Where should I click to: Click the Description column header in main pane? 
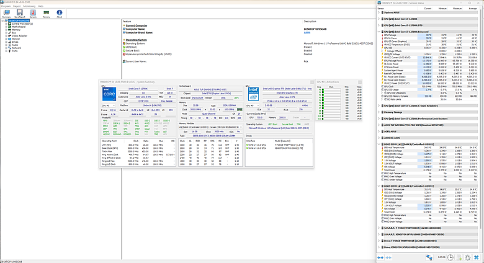point(310,21)
